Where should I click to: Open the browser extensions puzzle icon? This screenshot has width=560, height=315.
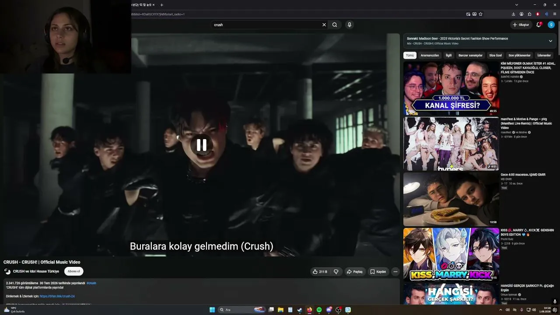(x=529, y=14)
